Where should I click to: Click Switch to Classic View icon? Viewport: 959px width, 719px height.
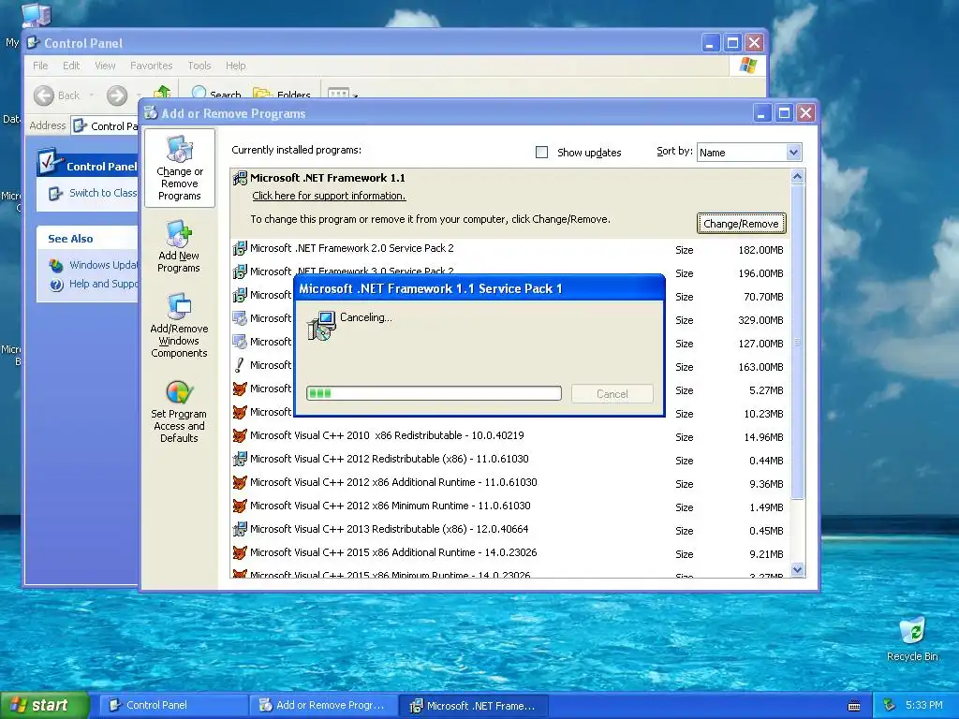pyautogui.click(x=55, y=193)
